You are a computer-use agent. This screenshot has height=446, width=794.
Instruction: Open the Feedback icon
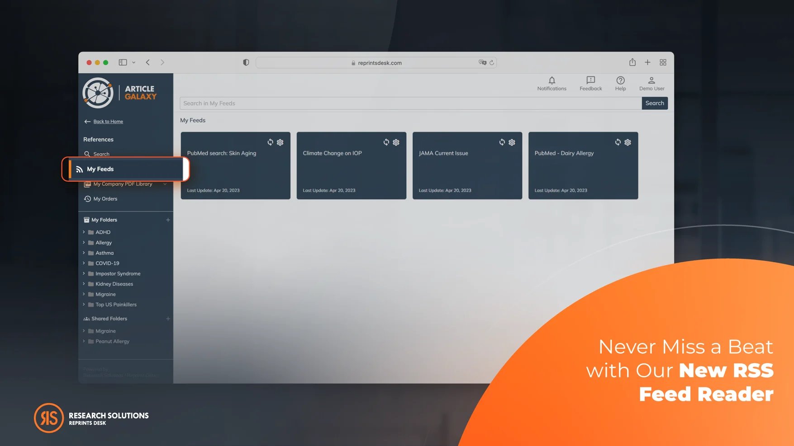590,84
